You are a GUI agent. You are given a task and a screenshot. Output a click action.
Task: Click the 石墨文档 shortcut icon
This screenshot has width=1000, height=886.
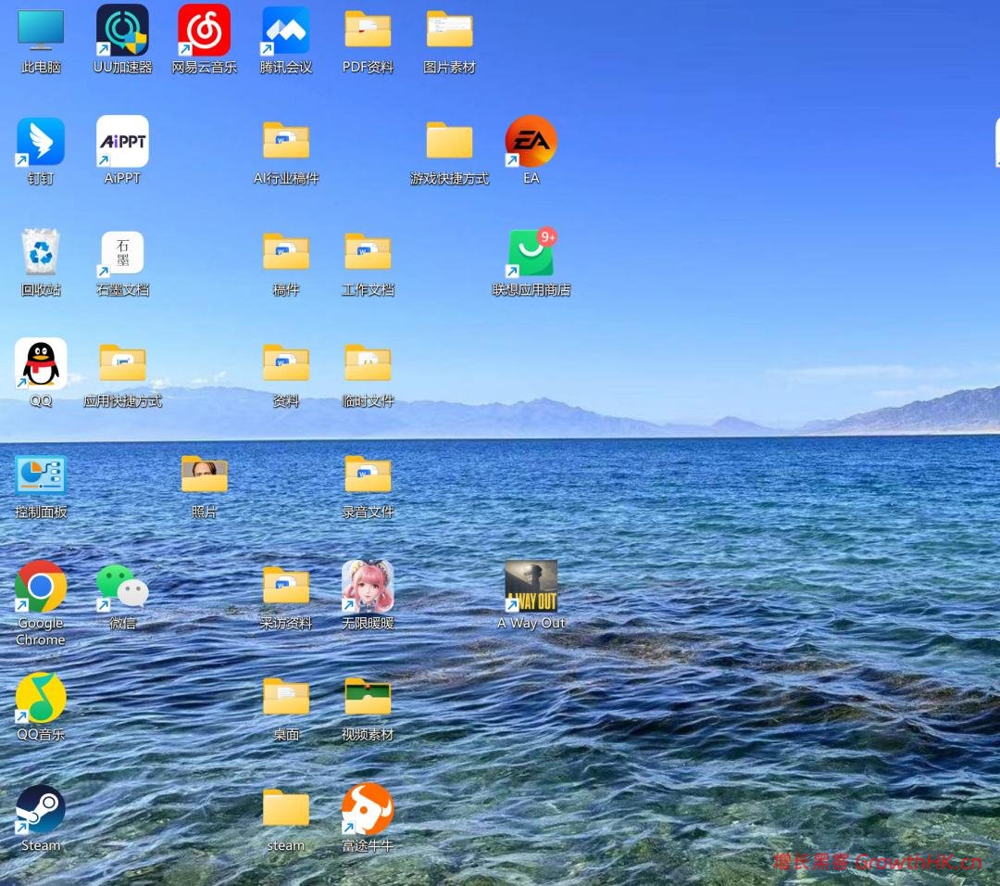pyautogui.click(x=122, y=253)
